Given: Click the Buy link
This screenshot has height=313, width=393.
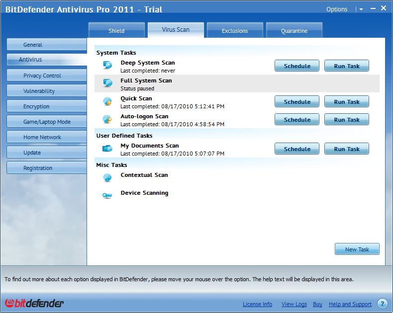Looking at the screenshot, I should click(x=317, y=304).
